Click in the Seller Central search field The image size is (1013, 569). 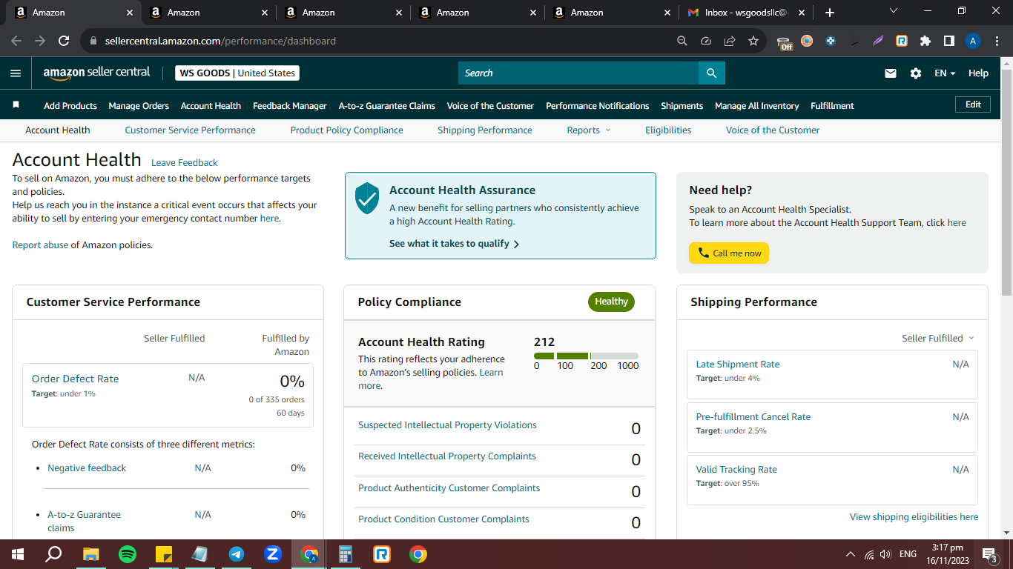[x=578, y=73]
